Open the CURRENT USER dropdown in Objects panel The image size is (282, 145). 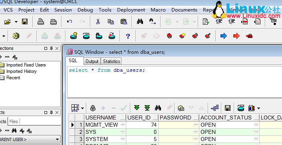[57, 139]
